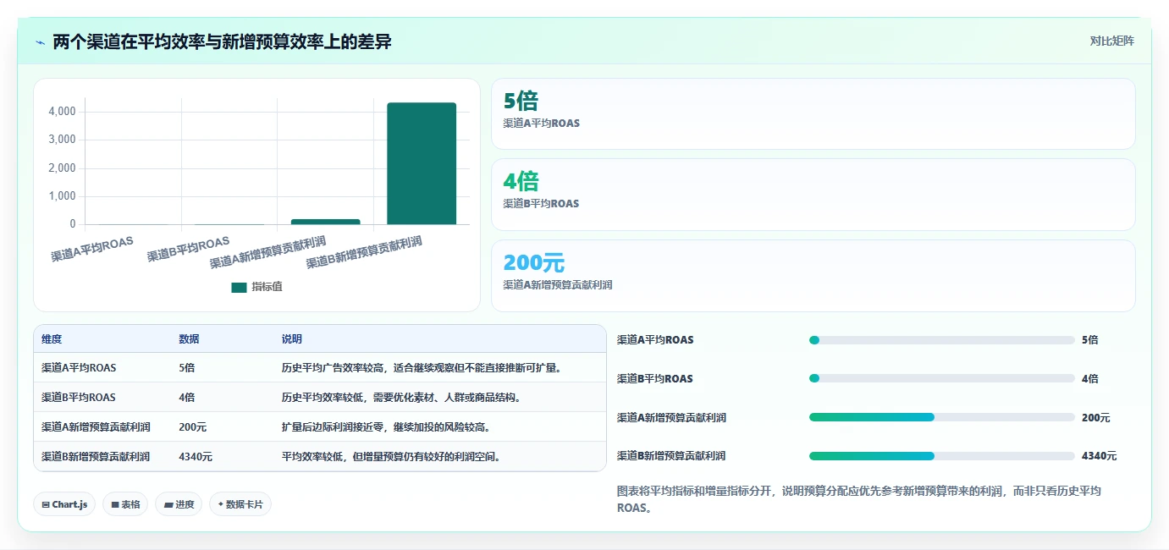Screen dimensions: 1169x550
Task: Select table cell 渠道A平均ROAS
Action: click(x=79, y=368)
